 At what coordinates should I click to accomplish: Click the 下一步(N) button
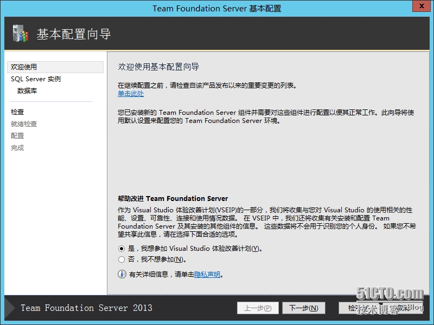(x=304, y=308)
